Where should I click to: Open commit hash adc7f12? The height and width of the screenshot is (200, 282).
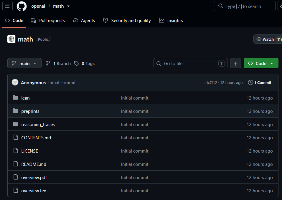[210, 82]
